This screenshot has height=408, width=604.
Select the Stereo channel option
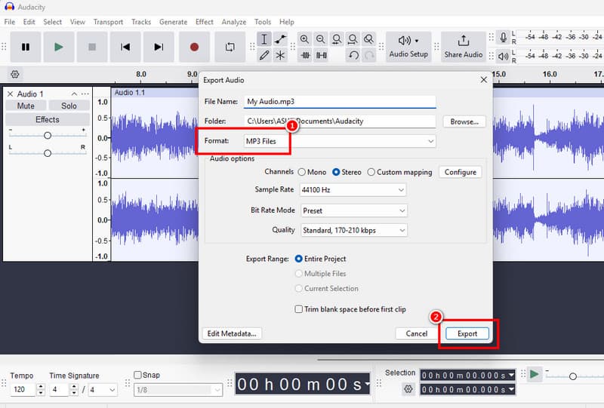[347, 172]
